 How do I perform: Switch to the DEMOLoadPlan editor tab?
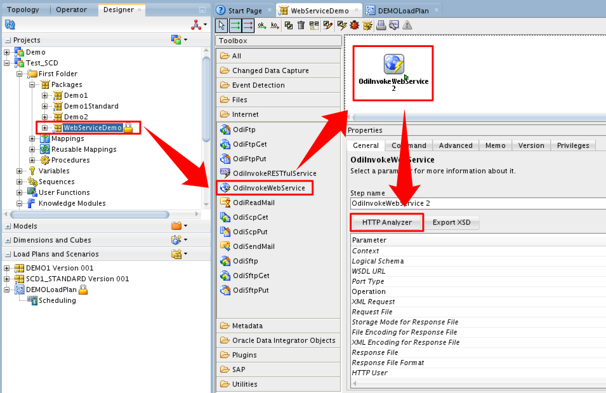(x=403, y=10)
